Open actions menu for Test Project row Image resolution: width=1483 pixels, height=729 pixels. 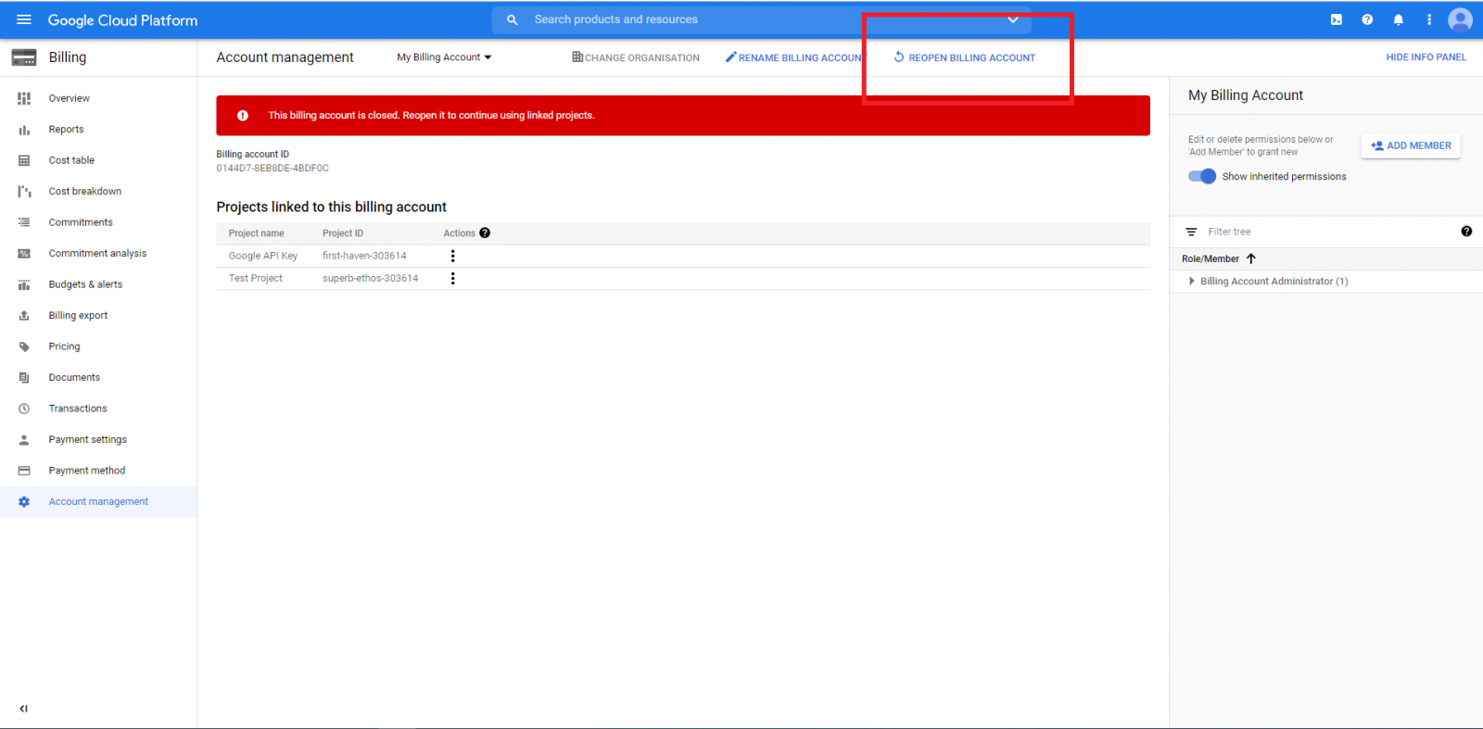[x=452, y=278]
